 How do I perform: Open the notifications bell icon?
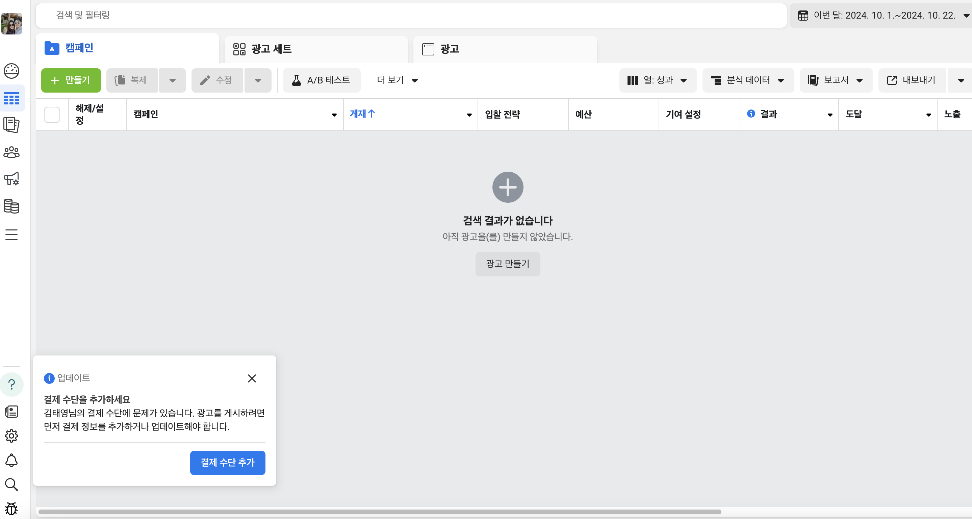coord(11,460)
